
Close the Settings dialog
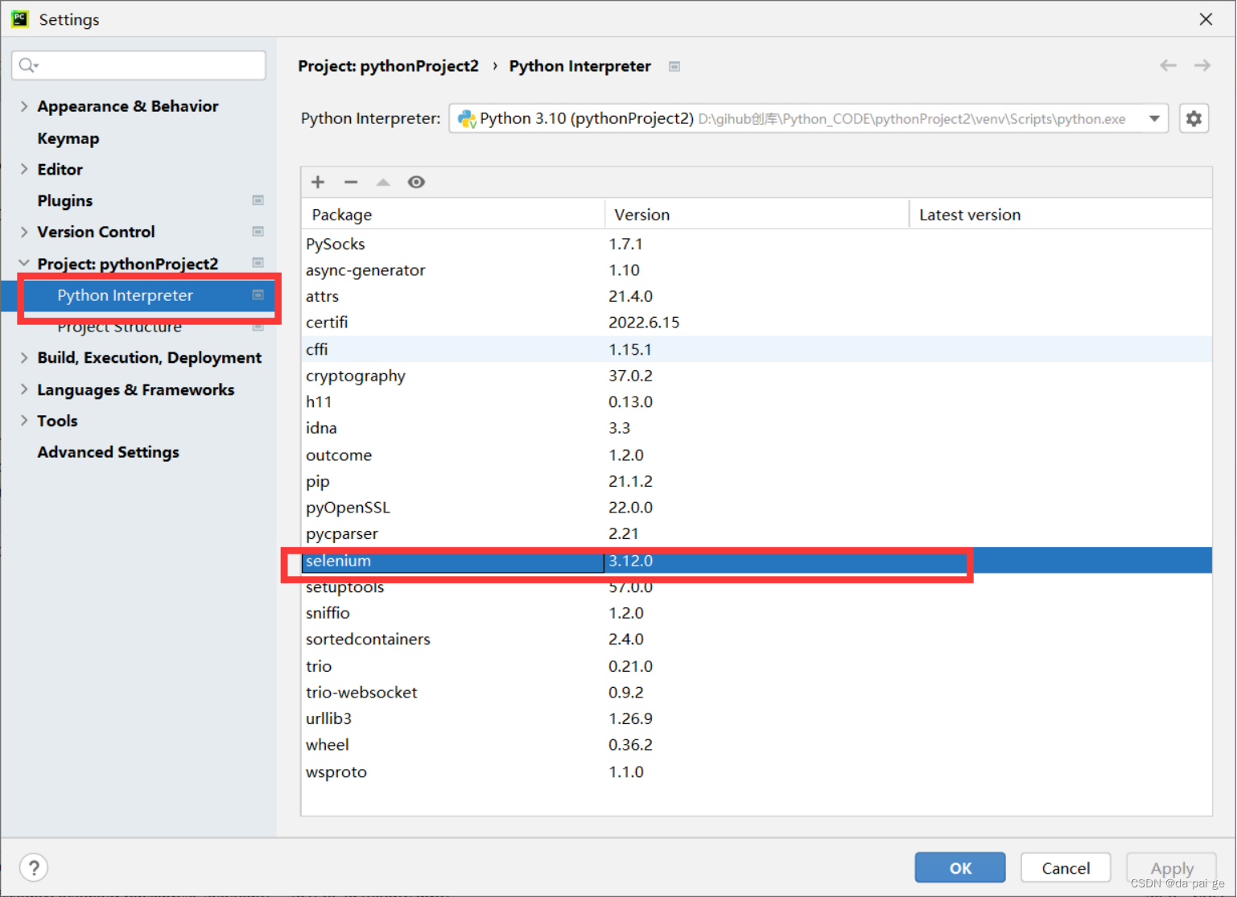coord(1206,19)
